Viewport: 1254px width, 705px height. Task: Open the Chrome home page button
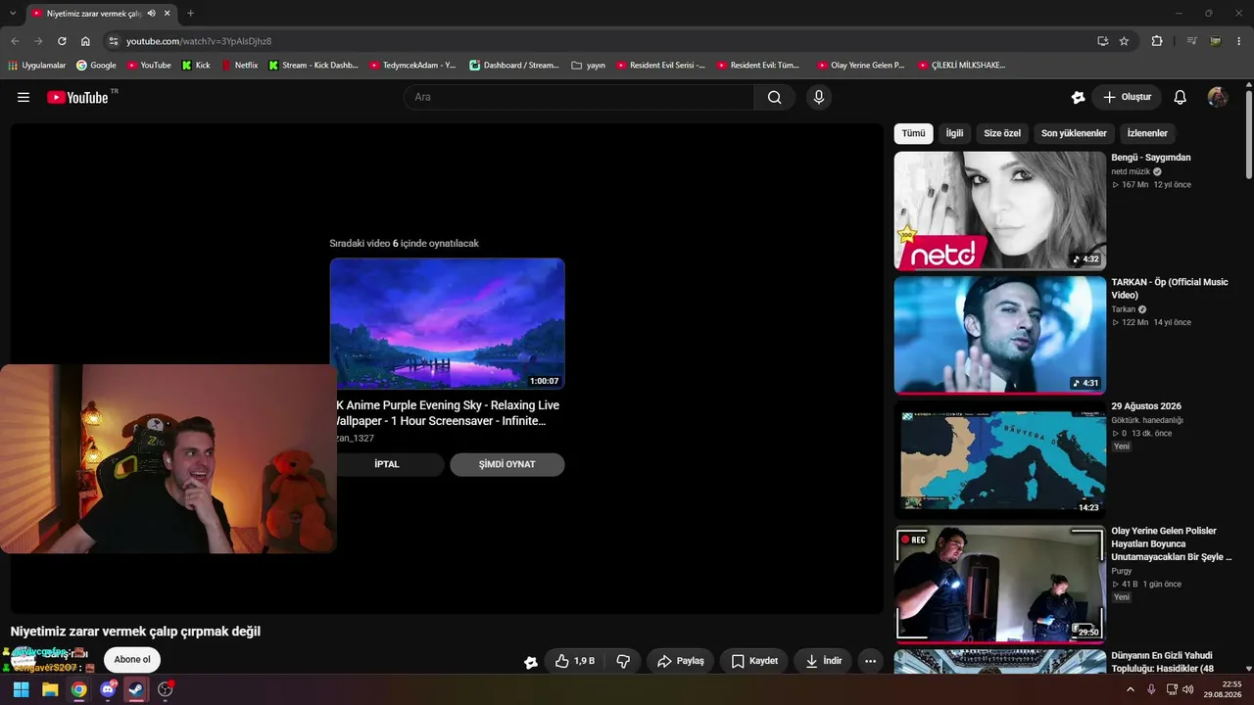click(x=85, y=41)
